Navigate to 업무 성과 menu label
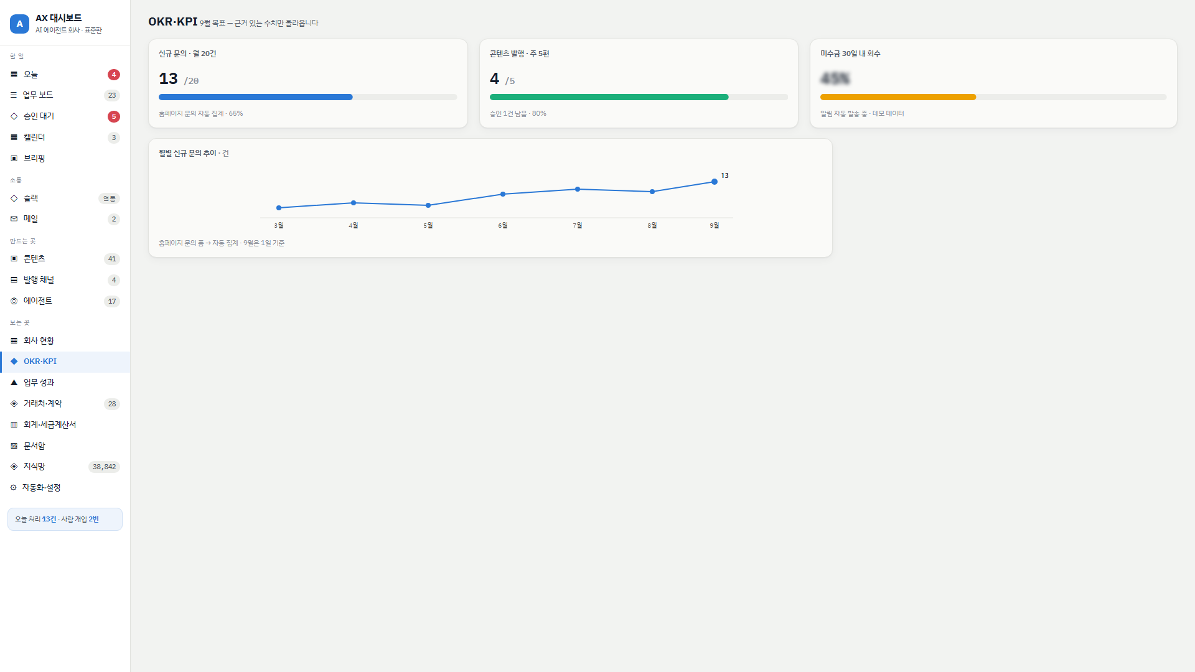The height and width of the screenshot is (672, 1195). pyautogui.click(x=39, y=383)
